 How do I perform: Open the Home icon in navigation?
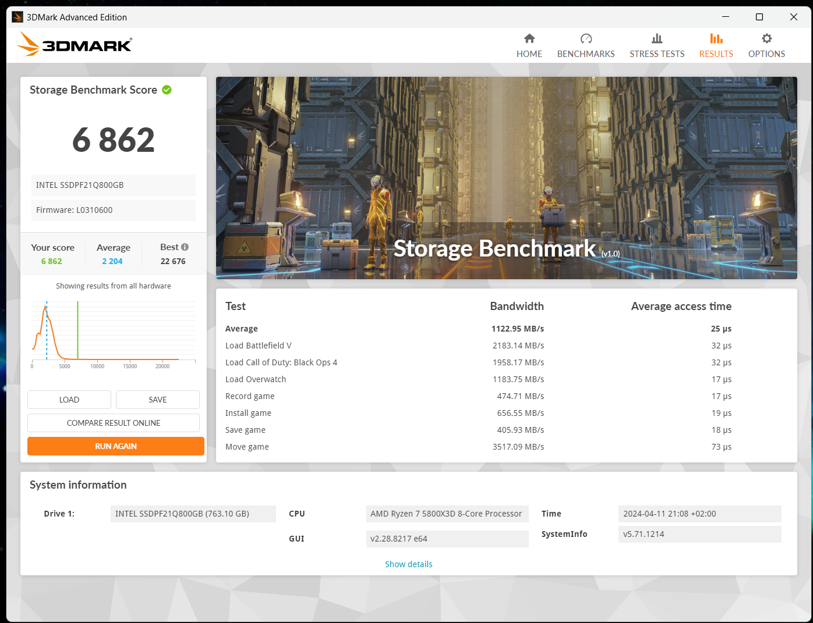point(529,38)
